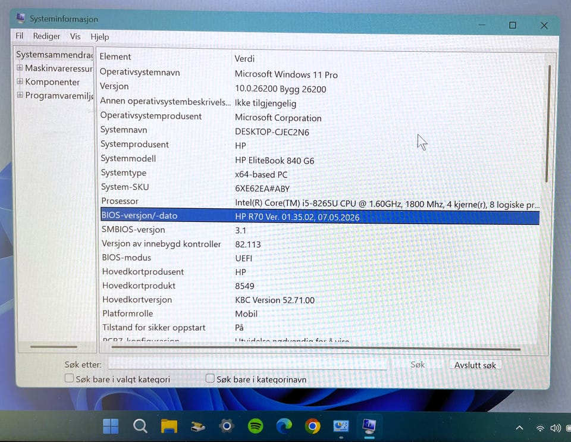Open the Rediger menu

pos(46,36)
